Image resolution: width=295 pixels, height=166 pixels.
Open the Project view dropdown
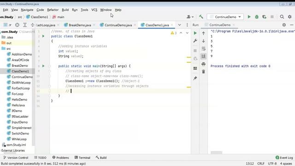tap(7, 25)
